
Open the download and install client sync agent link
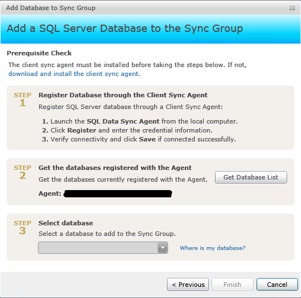74,74
